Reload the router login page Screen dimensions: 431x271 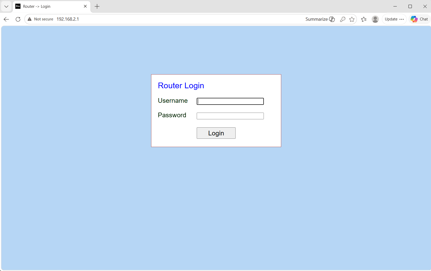[18, 19]
